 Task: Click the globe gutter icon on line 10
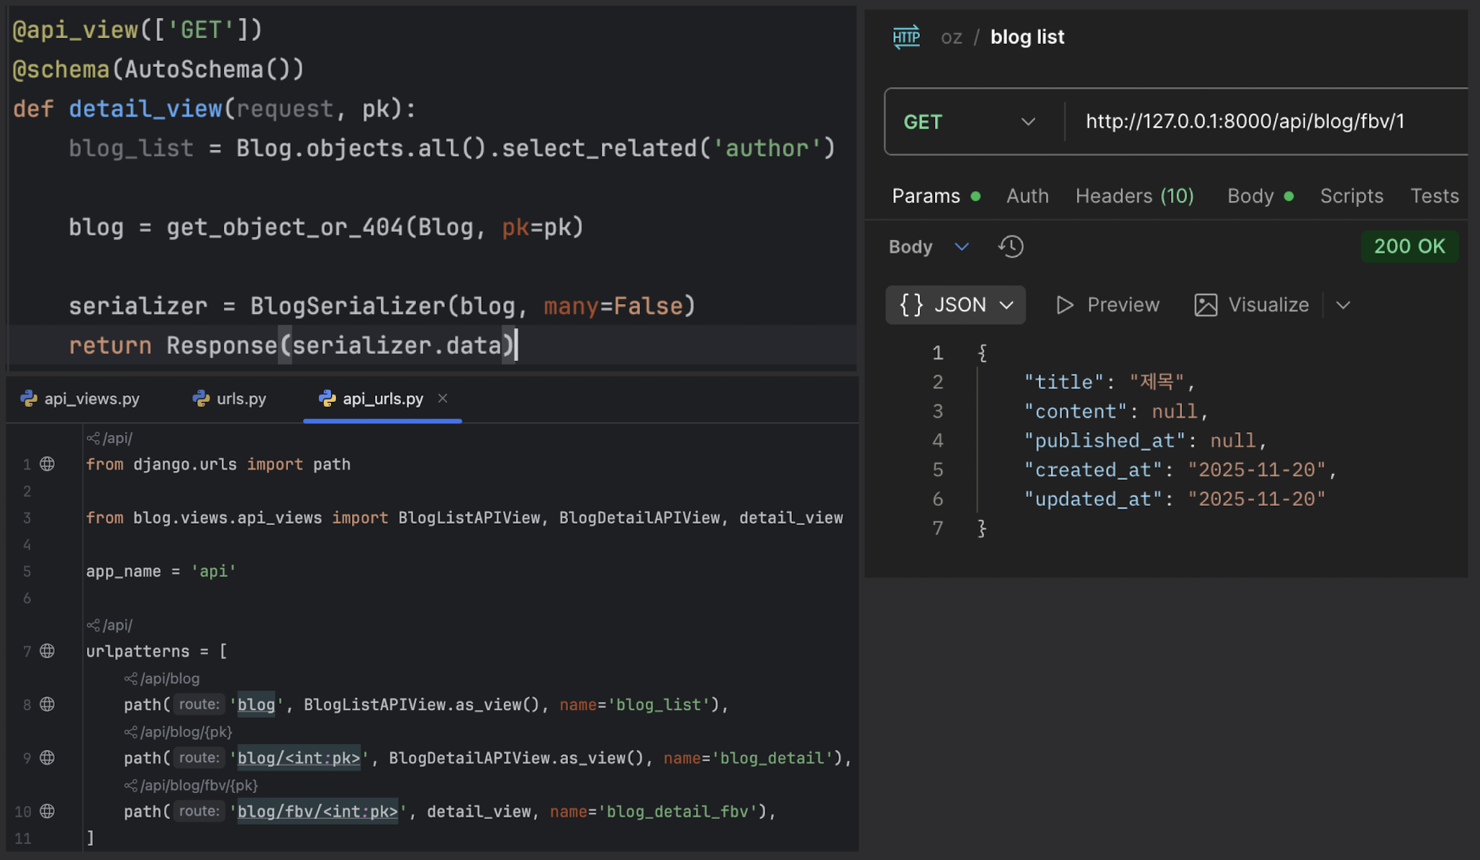click(48, 811)
